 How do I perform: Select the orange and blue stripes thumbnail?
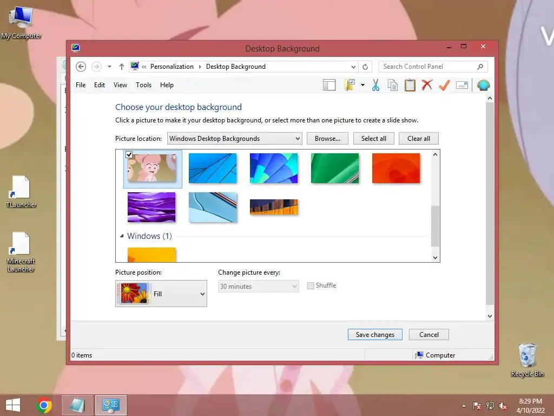pos(274,207)
